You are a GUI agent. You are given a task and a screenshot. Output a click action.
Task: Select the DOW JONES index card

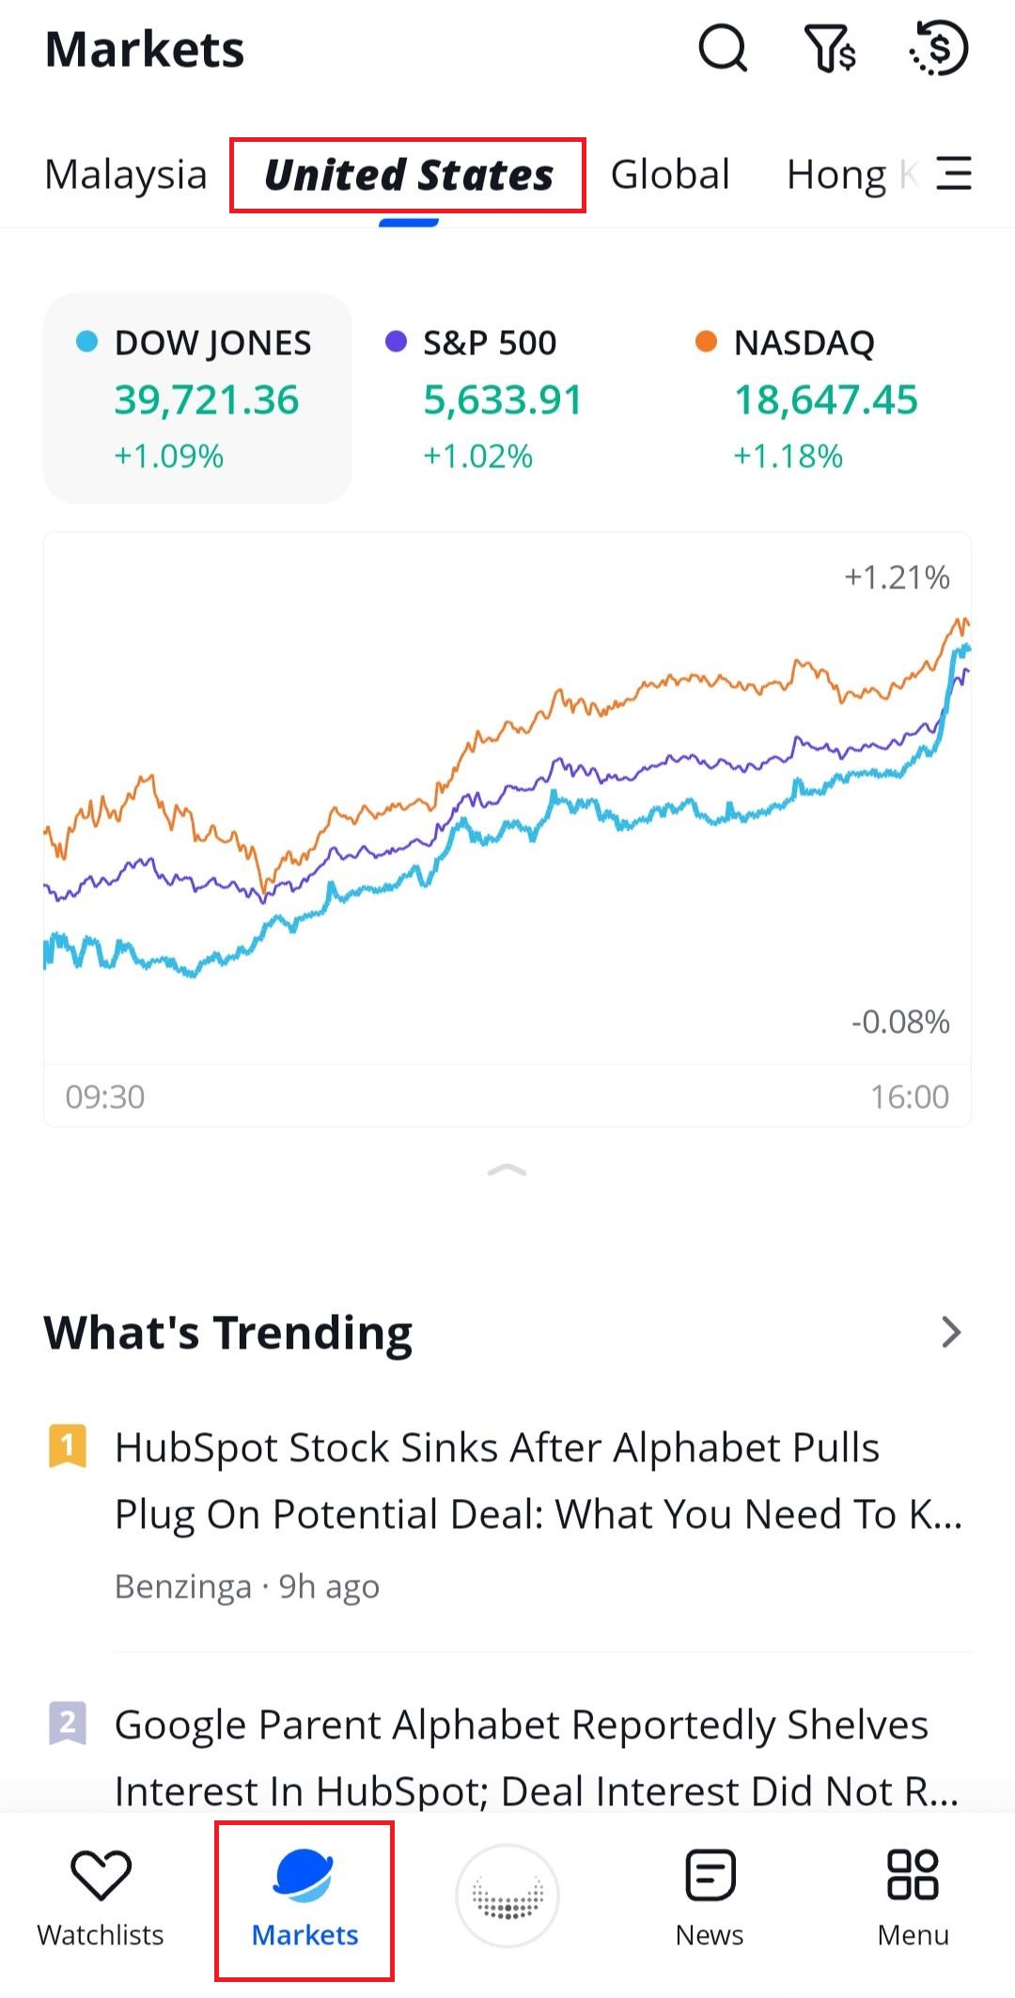198,398
